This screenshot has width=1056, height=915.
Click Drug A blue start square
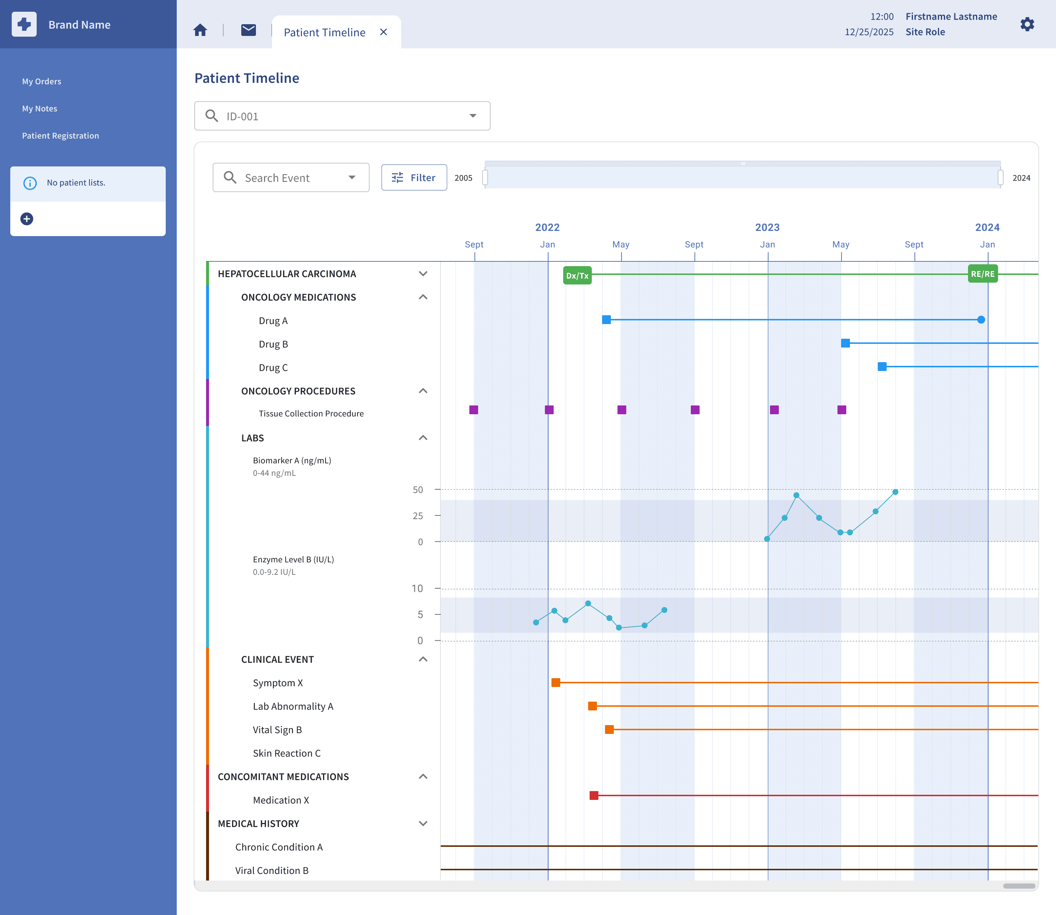(606, 320)
